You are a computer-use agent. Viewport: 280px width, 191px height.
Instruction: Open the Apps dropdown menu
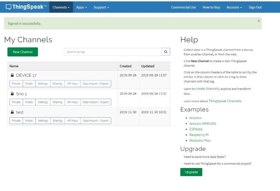pyautogui.click(x=81, y=7)
